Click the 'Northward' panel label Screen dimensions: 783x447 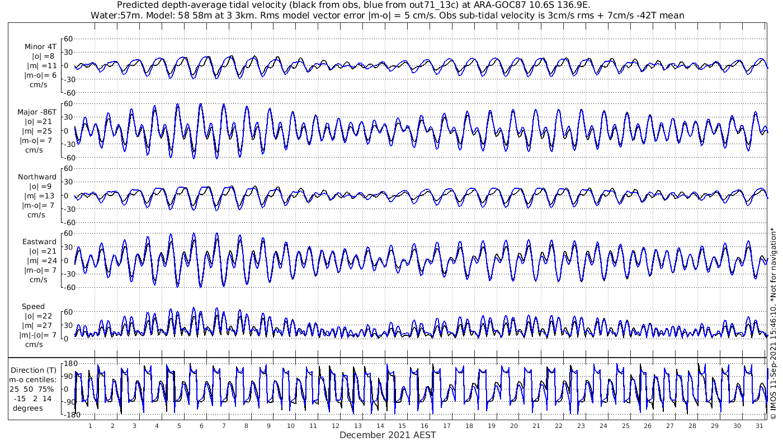(x=37, y=177)
